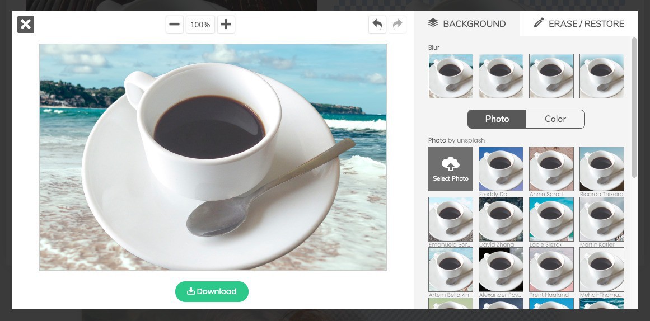Upload a background via Select Photo
650x321 pixels.
pos(451,169)
